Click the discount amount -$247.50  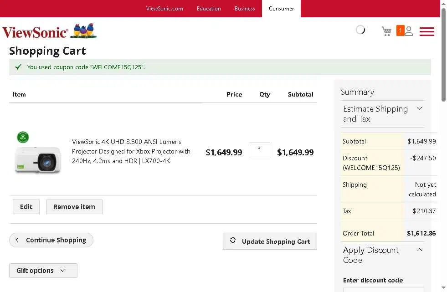point(423,158)
